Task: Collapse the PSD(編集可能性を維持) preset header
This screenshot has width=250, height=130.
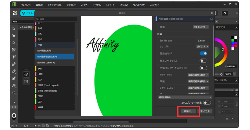Action: click(211, 19)
